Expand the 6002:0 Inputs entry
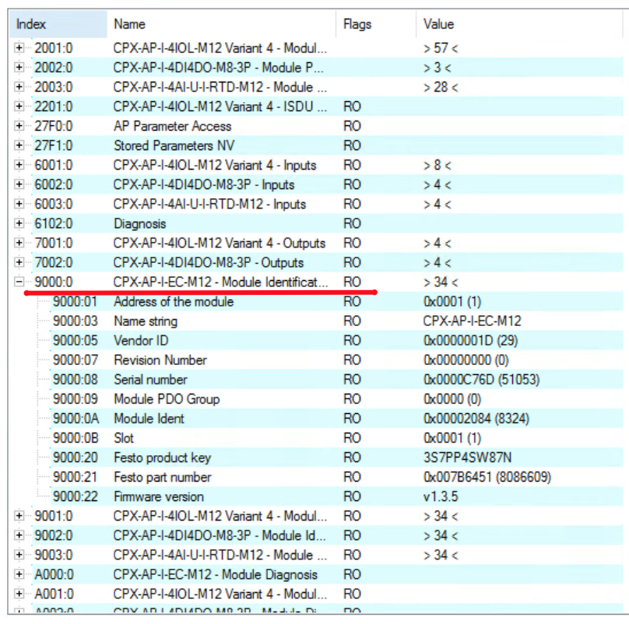 (19, 184)
